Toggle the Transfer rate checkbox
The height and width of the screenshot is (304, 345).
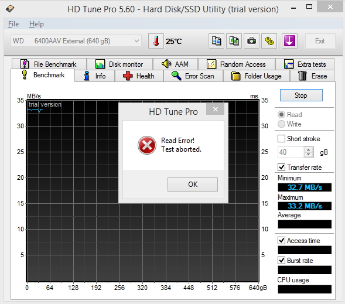(x=281, y=168)
